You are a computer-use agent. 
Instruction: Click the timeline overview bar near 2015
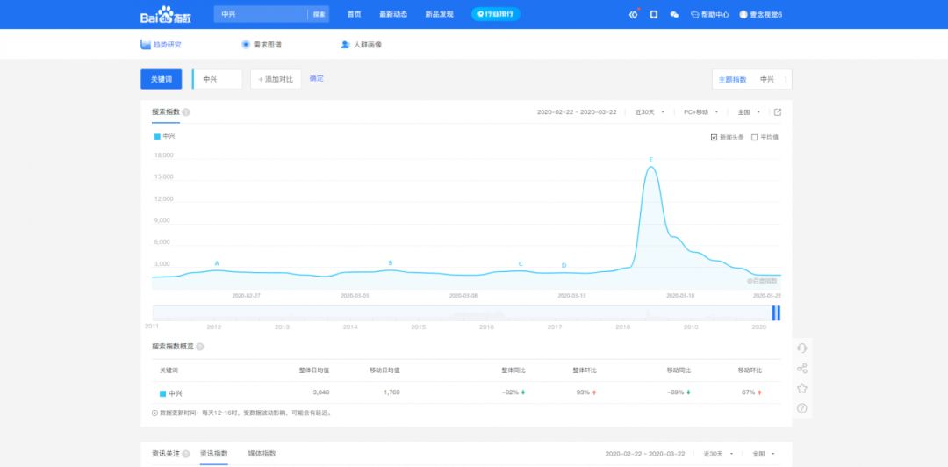click(x=419, y=313)
